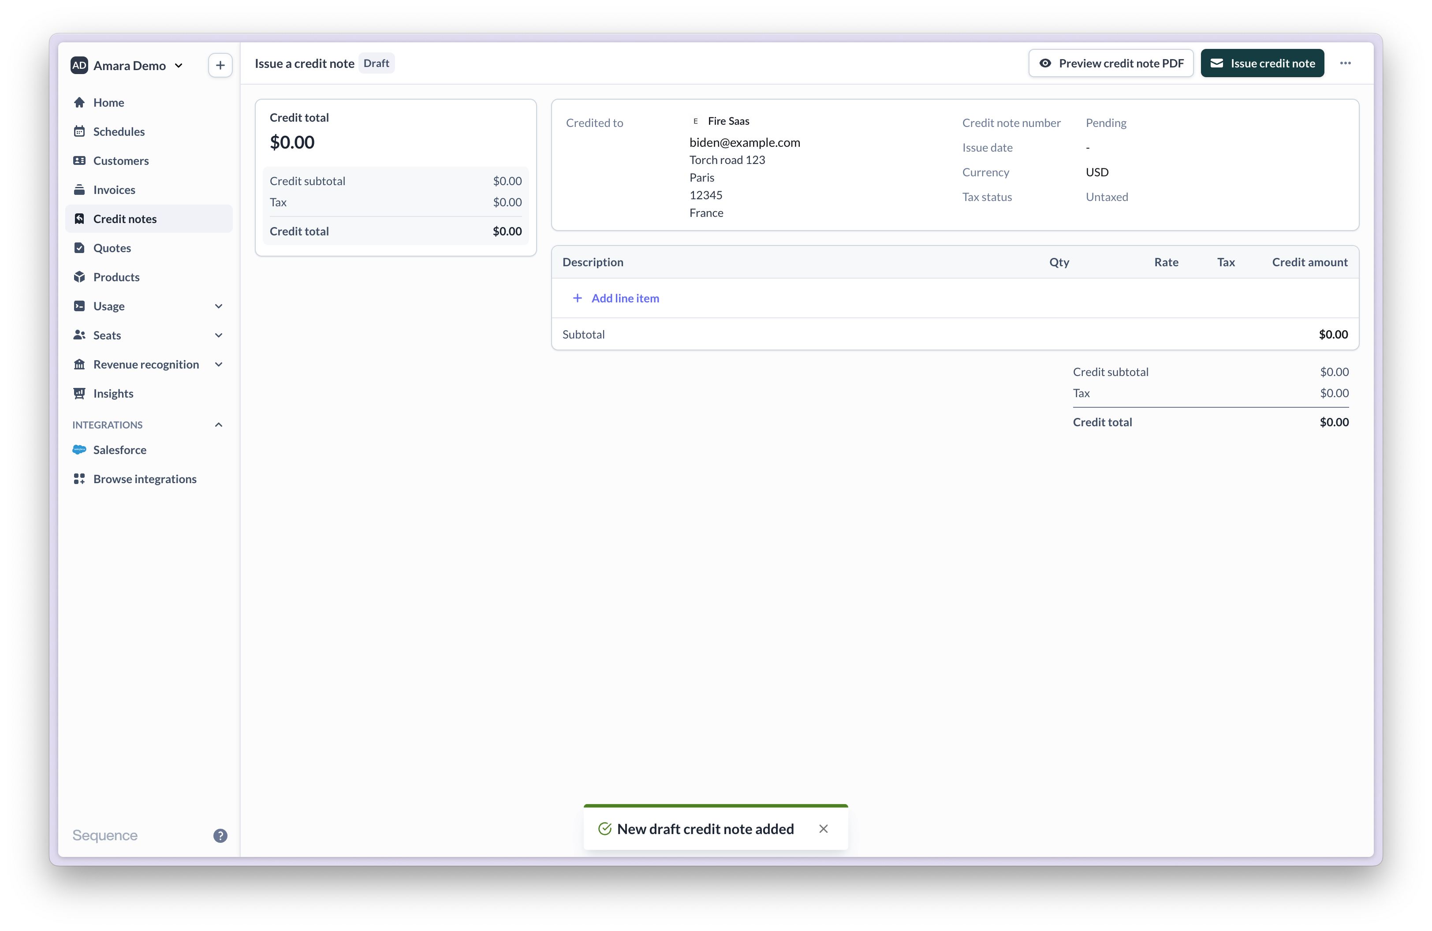Open the three-dot overflow menu
The image size is (1432, 931).
pyautogui.click(x=1345, y=63)
